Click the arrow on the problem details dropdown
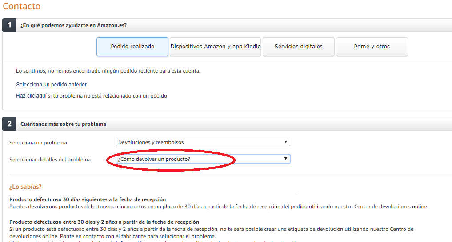This screenshot has height=242, width=452. tap(286, 159)
